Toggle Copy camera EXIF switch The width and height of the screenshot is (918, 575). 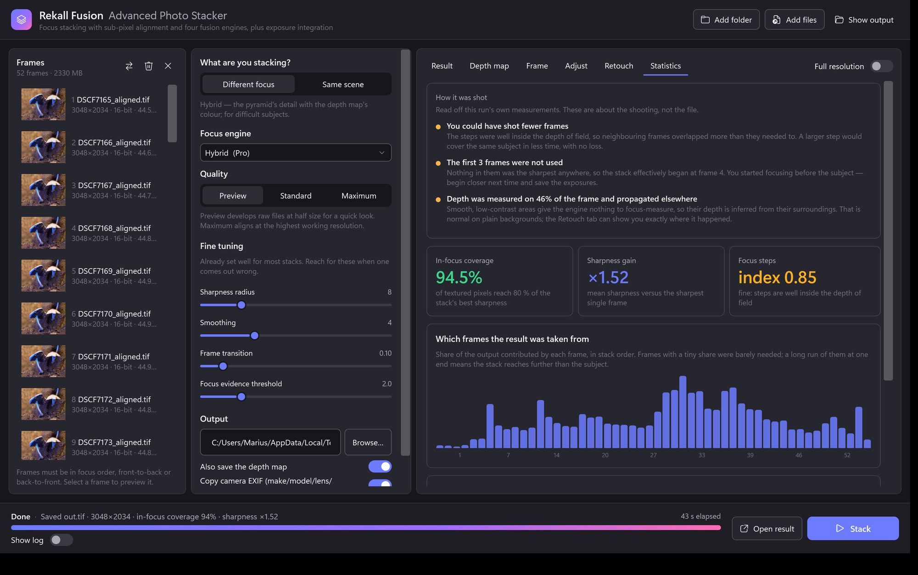[380, 483]
